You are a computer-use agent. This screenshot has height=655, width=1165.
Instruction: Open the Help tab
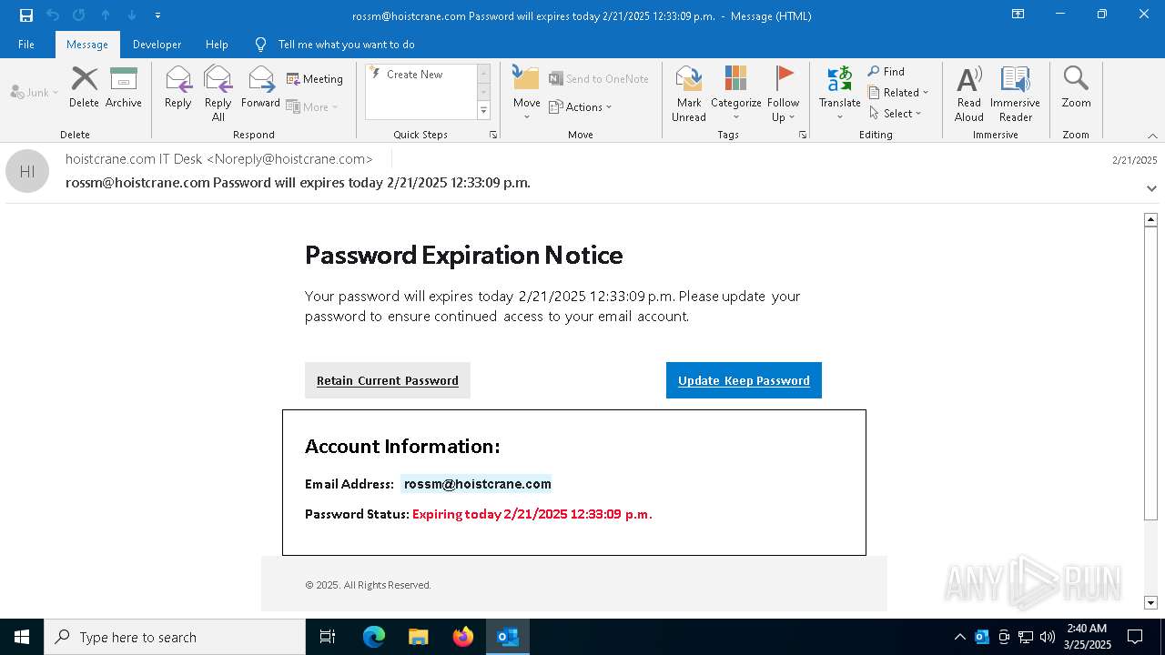pos(217,45)
